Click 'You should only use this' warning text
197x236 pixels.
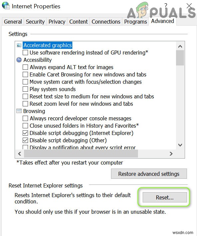coord(90,212)
